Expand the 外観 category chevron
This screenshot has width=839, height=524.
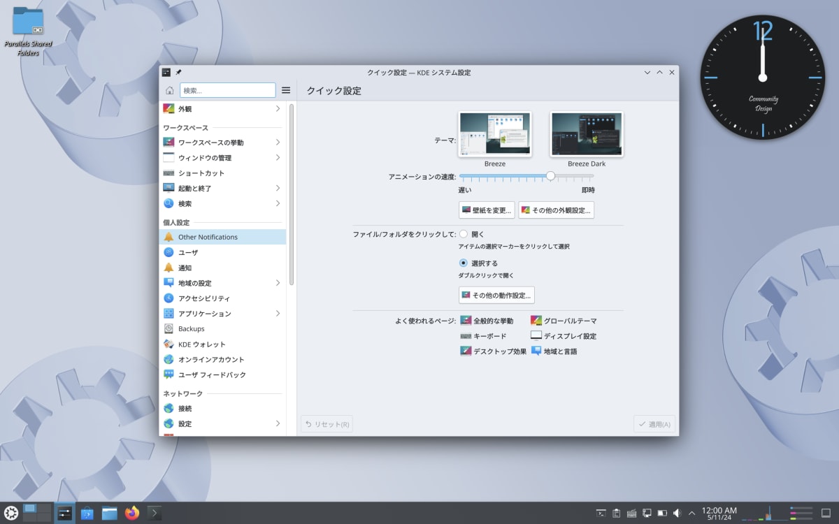(x=278, y=109)
